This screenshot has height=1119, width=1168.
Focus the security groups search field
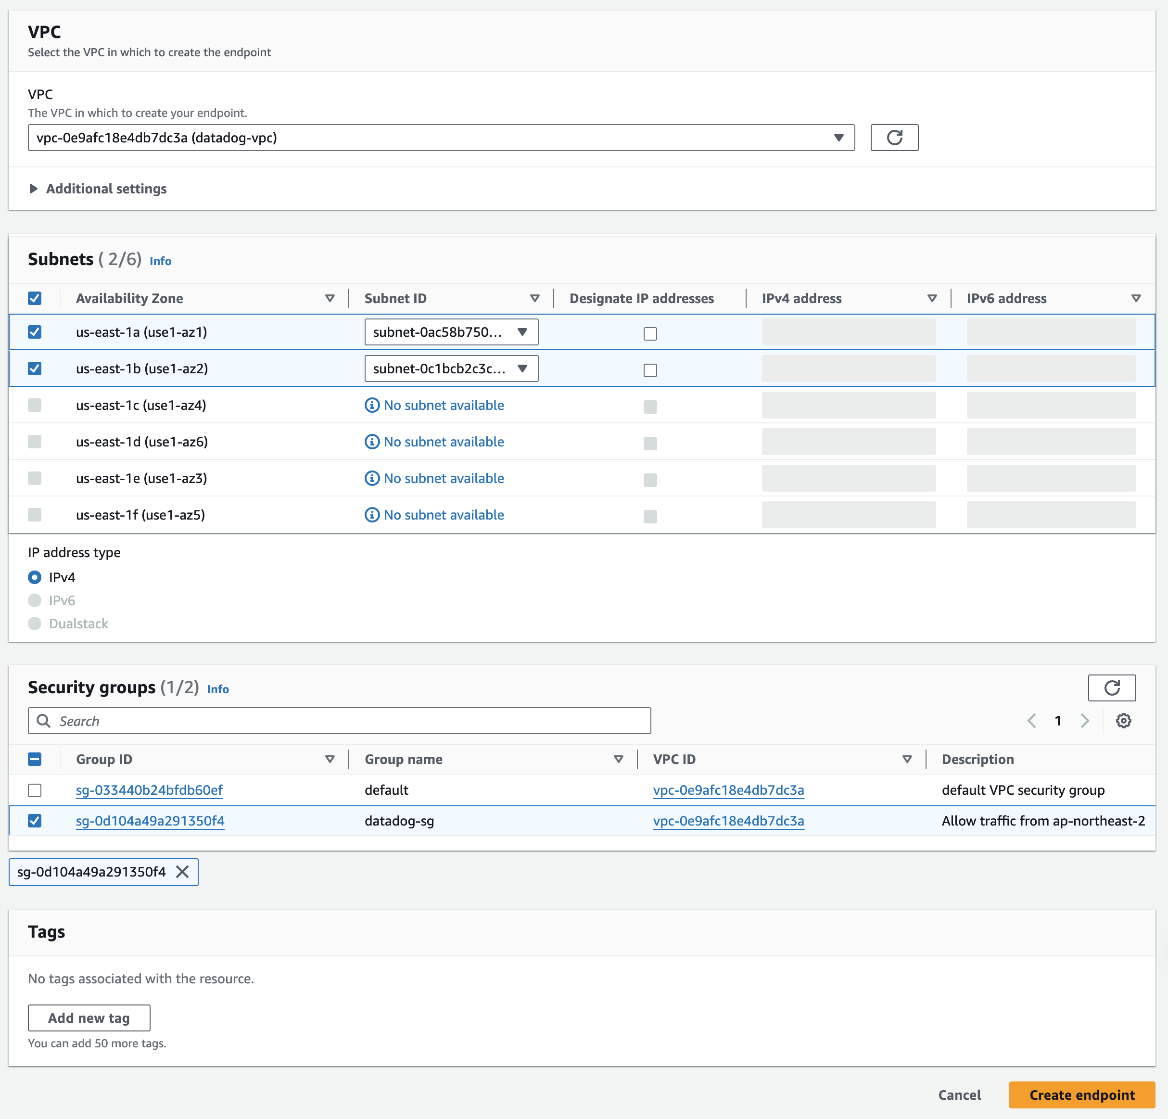339,721
